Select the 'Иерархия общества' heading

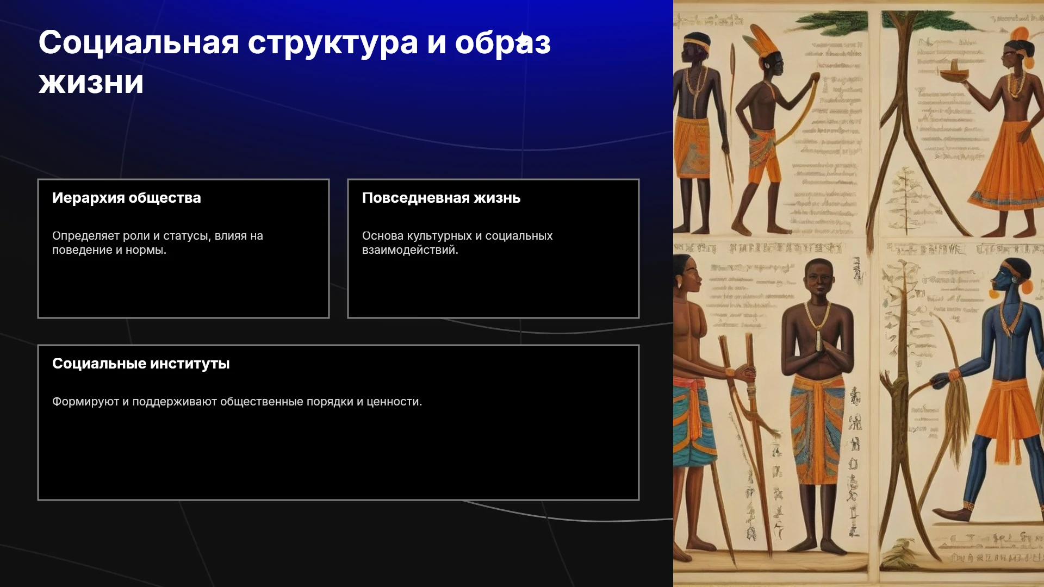pos(126,198)
